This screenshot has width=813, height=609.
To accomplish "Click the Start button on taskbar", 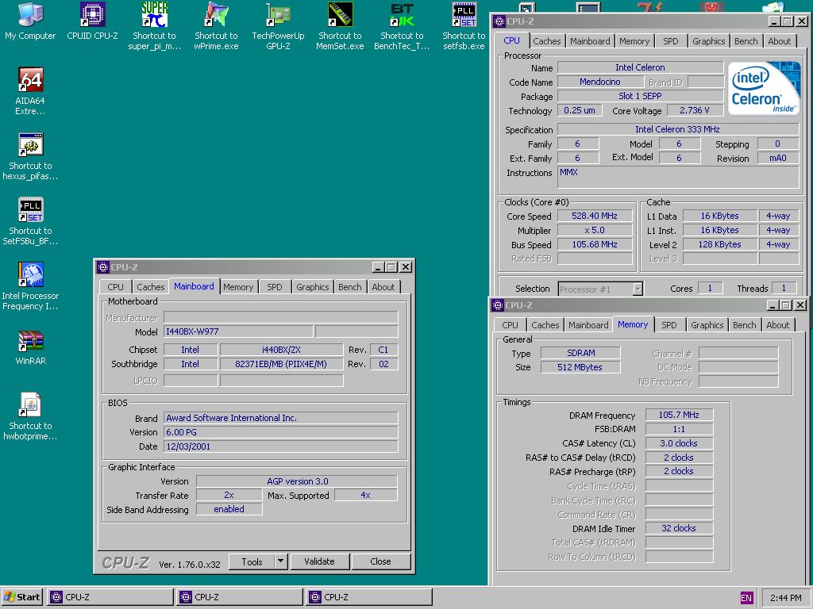I will [x=21, y=597].
